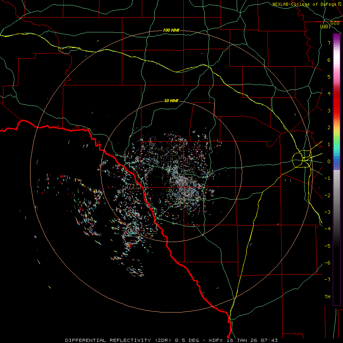Click the '-6' value on the color scale
Viewport: 343px width, 343px height.
coord(327,263)
